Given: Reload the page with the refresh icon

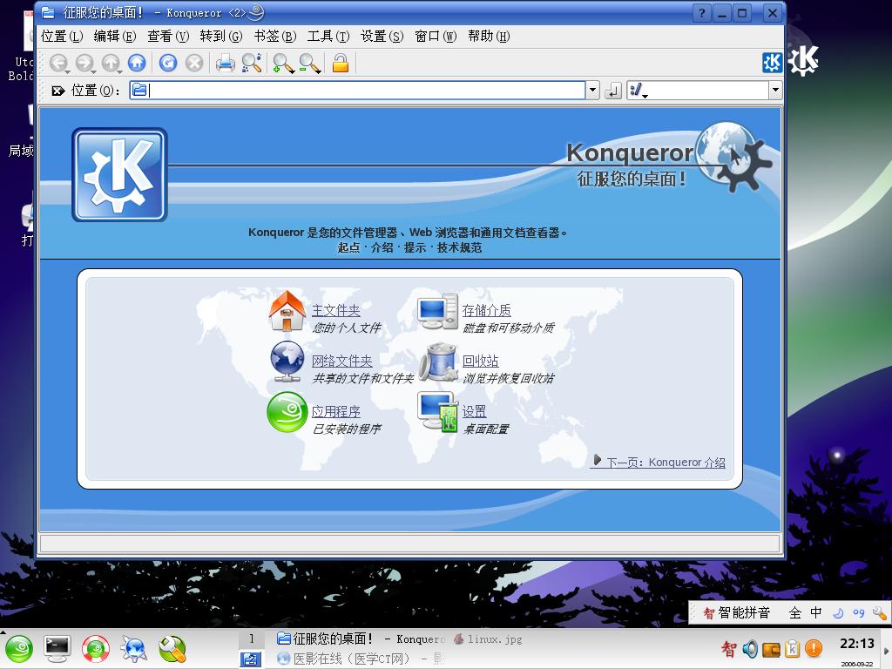Looking at the screenshot, I should click(168, 63).
